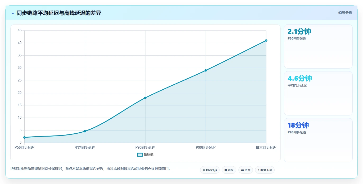Select the 进度 tag chip
The image size is (363, 184).
[x=246, y=170]
